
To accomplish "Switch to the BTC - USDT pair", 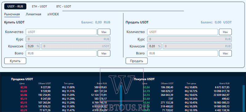I will point(64,6).
